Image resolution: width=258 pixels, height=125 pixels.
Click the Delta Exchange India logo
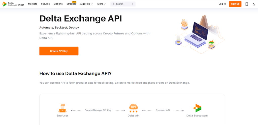pyautogui.click(x=13, y=4)
